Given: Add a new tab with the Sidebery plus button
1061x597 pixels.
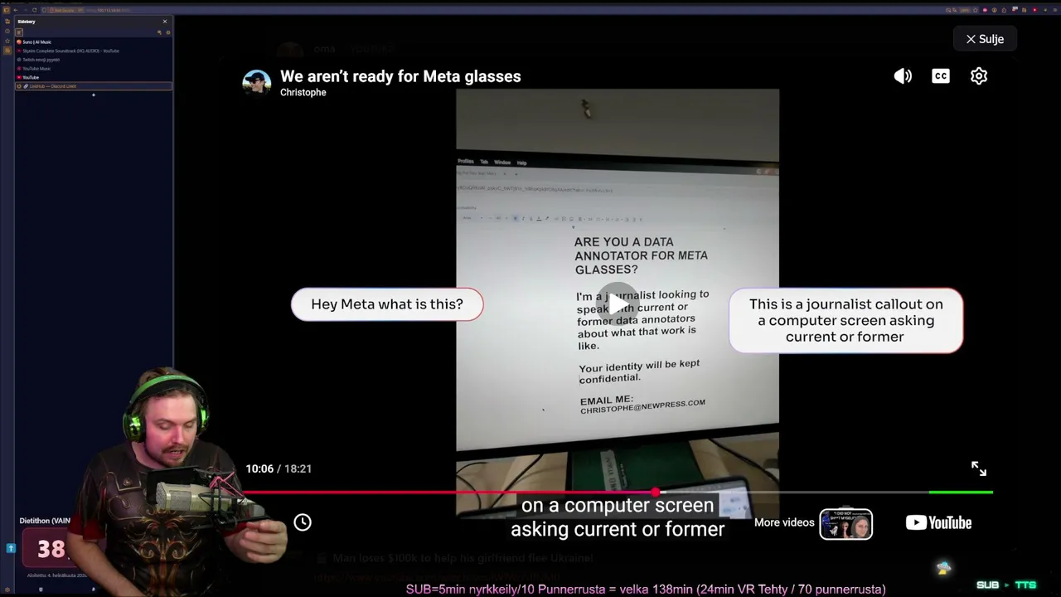Looking at the screenshot, I should tap(94, 95).
